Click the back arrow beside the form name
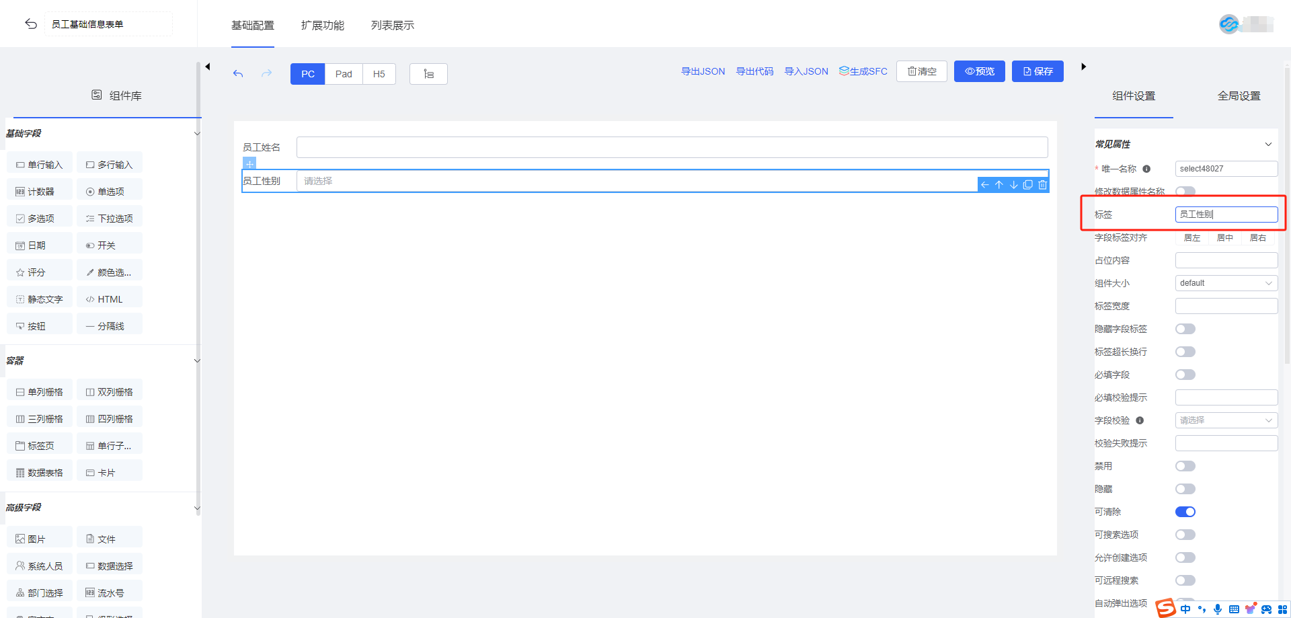The width and height of the screenshot is (1291, 618). point(31,24)
